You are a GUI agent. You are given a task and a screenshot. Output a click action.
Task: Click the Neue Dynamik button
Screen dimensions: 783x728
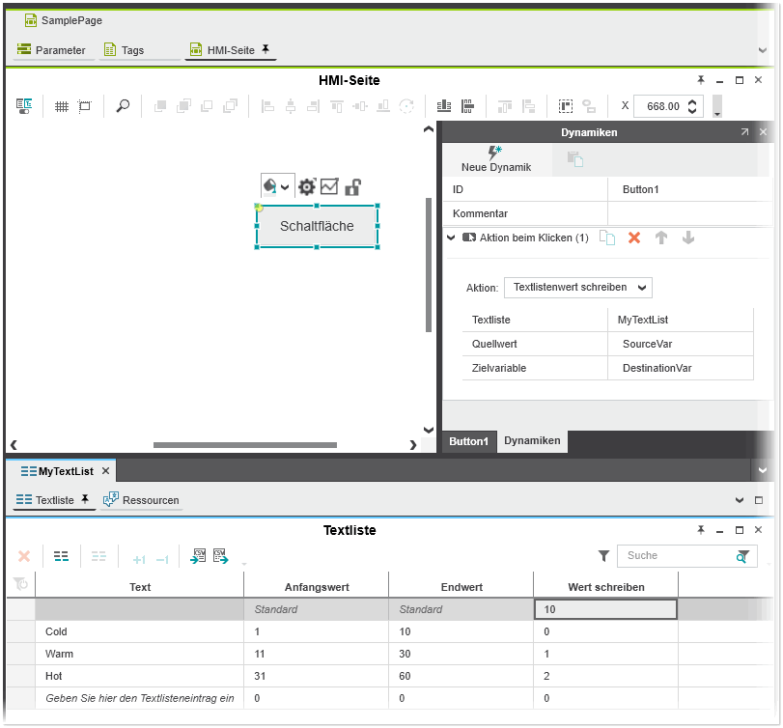click(x=495, y=158)
